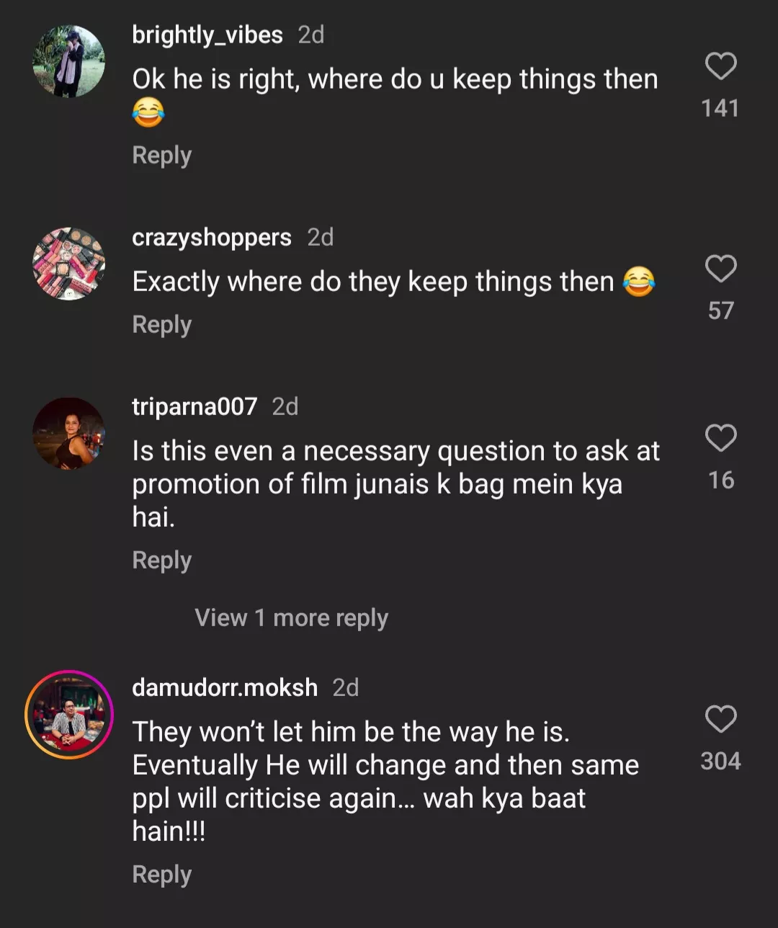Like the brightly_vibes comment with heart icon
This screenshot has height=928, width=778.
(720, 66)
